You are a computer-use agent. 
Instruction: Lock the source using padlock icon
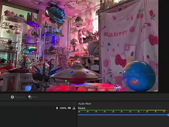point(74,108)
